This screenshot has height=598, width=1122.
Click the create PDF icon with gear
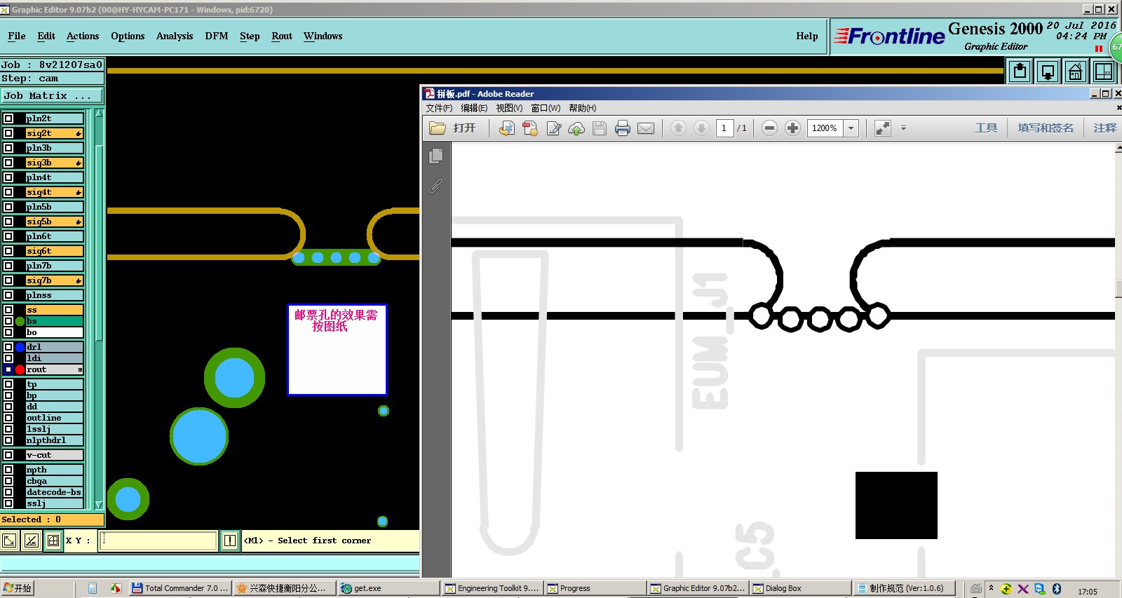[530, 128]
